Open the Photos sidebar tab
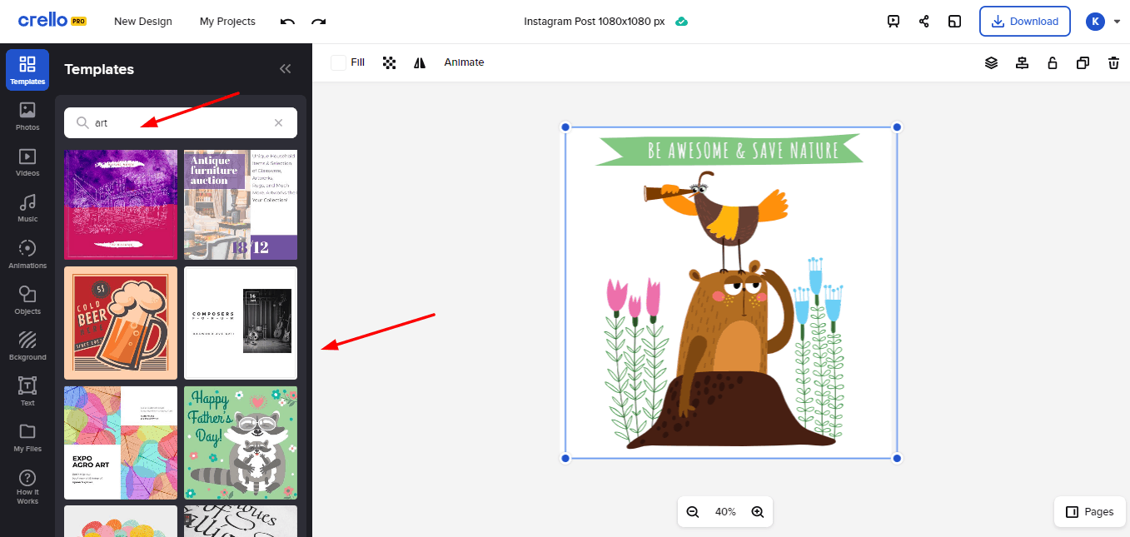Viewport: 1130px width, 537px height. pyautogui.click(x=27, y=116)
